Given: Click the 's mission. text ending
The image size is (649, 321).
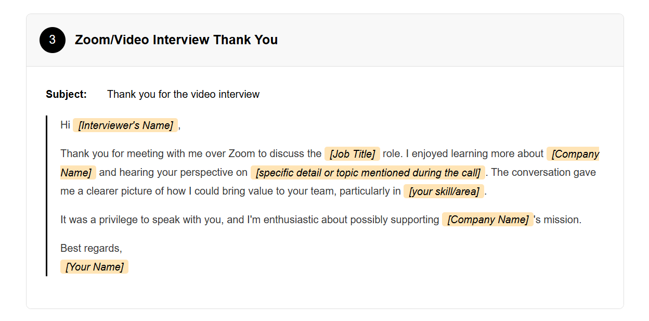Looking at the screenshot, I should [557, 220].
